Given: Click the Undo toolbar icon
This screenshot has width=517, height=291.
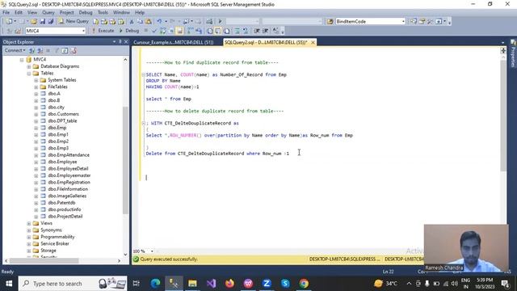Looking at the screenshot, I should tap(159, 22).
